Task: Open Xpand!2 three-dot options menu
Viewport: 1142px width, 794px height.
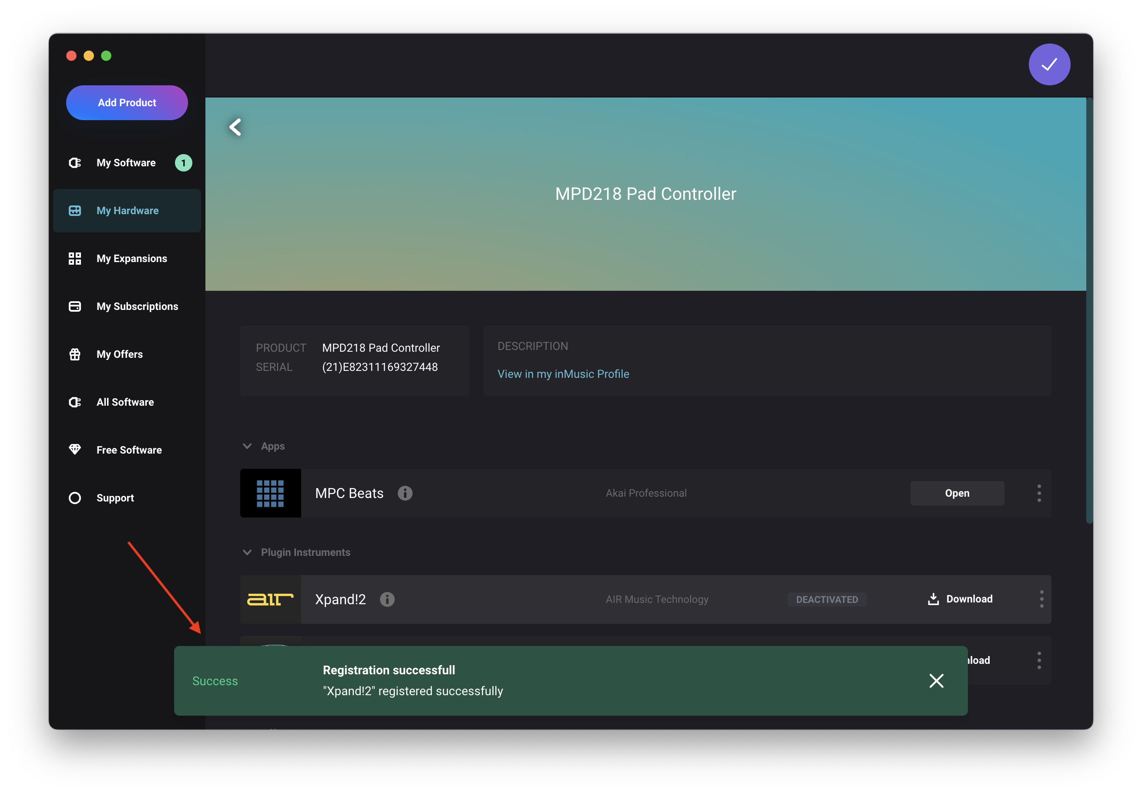Action: click(1041, 599)
